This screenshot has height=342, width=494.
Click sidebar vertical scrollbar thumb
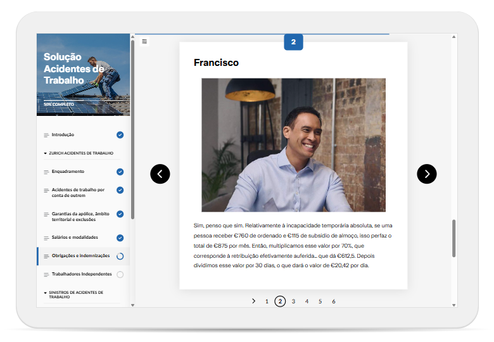(132, 129)
